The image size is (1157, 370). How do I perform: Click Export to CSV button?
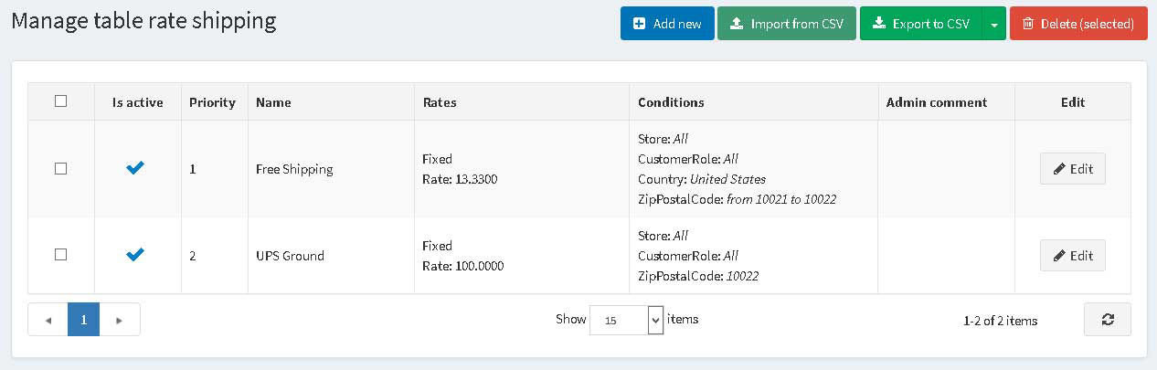click(921, 24)
